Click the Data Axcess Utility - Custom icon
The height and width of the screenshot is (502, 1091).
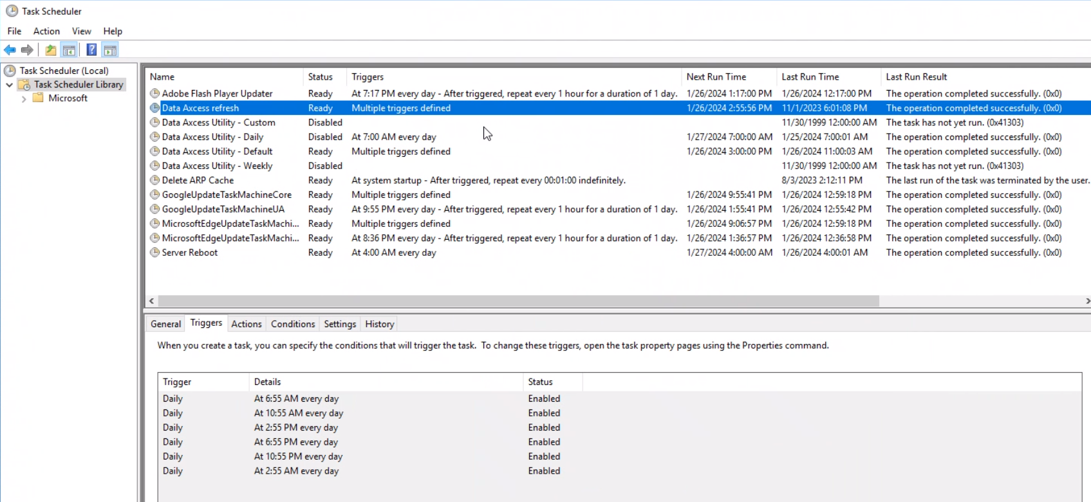154,122
